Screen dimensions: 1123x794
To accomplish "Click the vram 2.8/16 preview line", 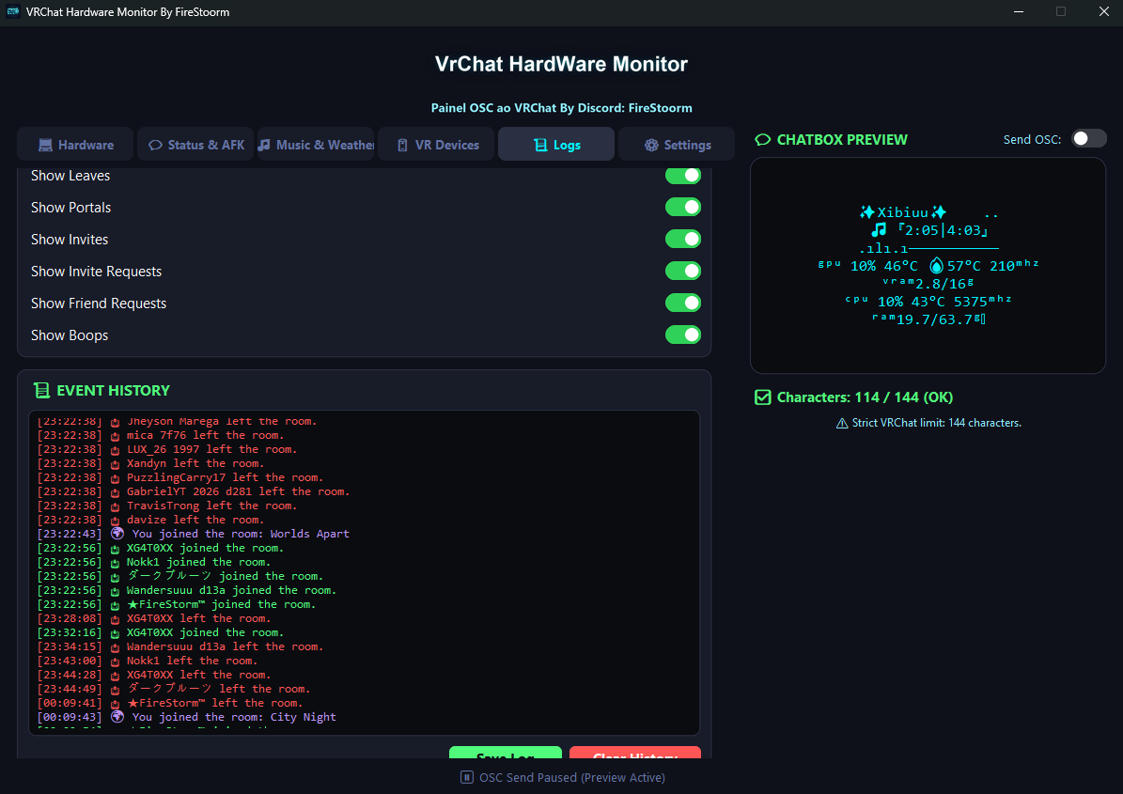I will click(x=928, y=284).
